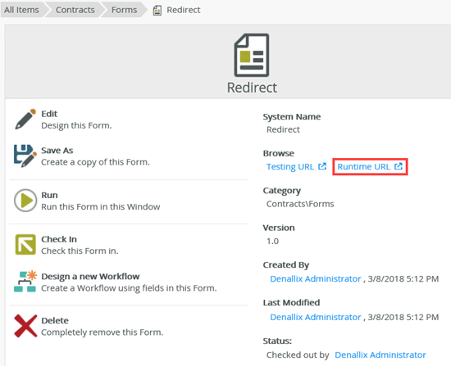Click the Check In arrow icon
The height and width of the screenshot is (366, 451).
click(25, 245)
